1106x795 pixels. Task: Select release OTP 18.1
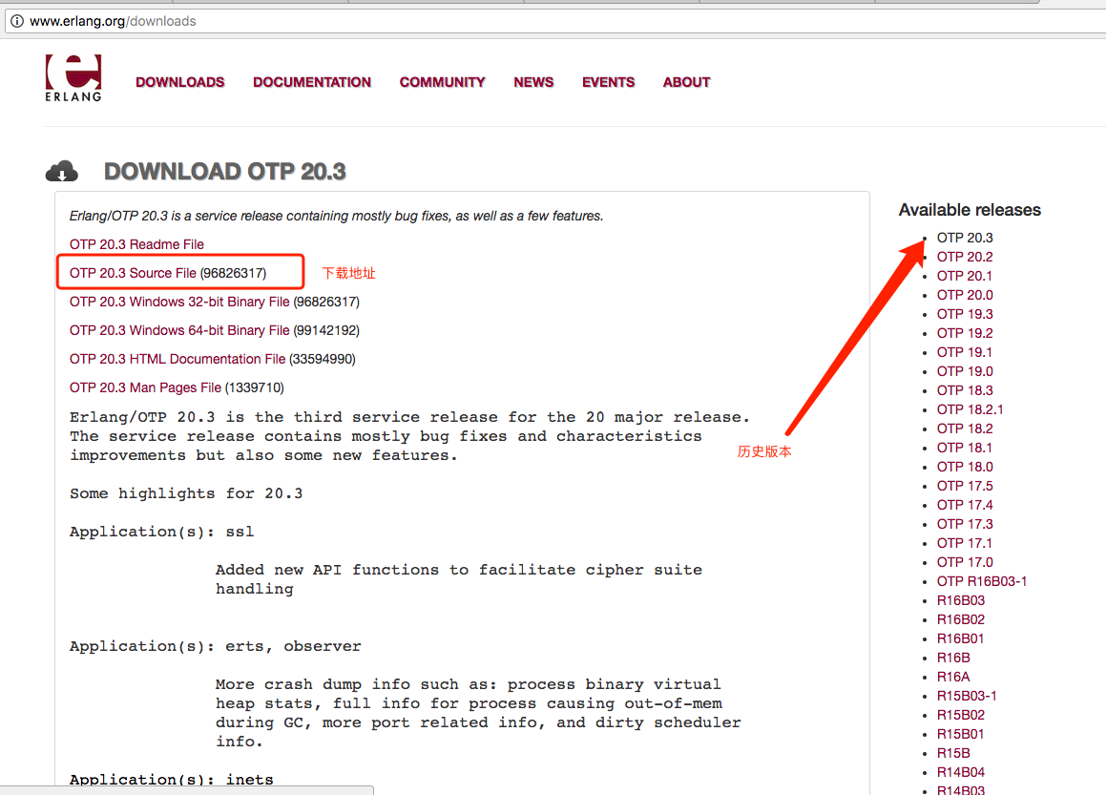coord(964,448)
